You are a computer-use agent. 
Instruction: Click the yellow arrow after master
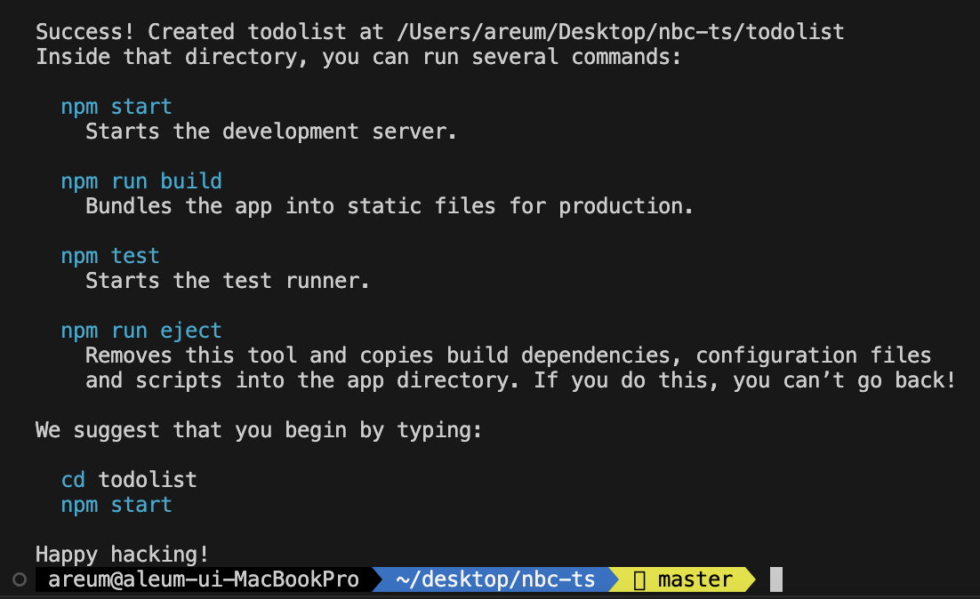(x=750, y=579)
